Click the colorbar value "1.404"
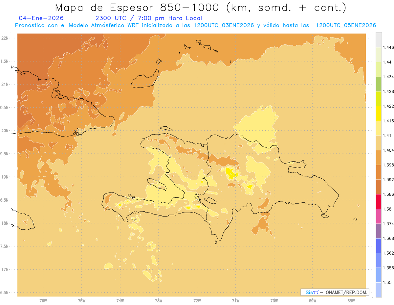The width and height of the screenshot is (394, 305). point(388,150)
